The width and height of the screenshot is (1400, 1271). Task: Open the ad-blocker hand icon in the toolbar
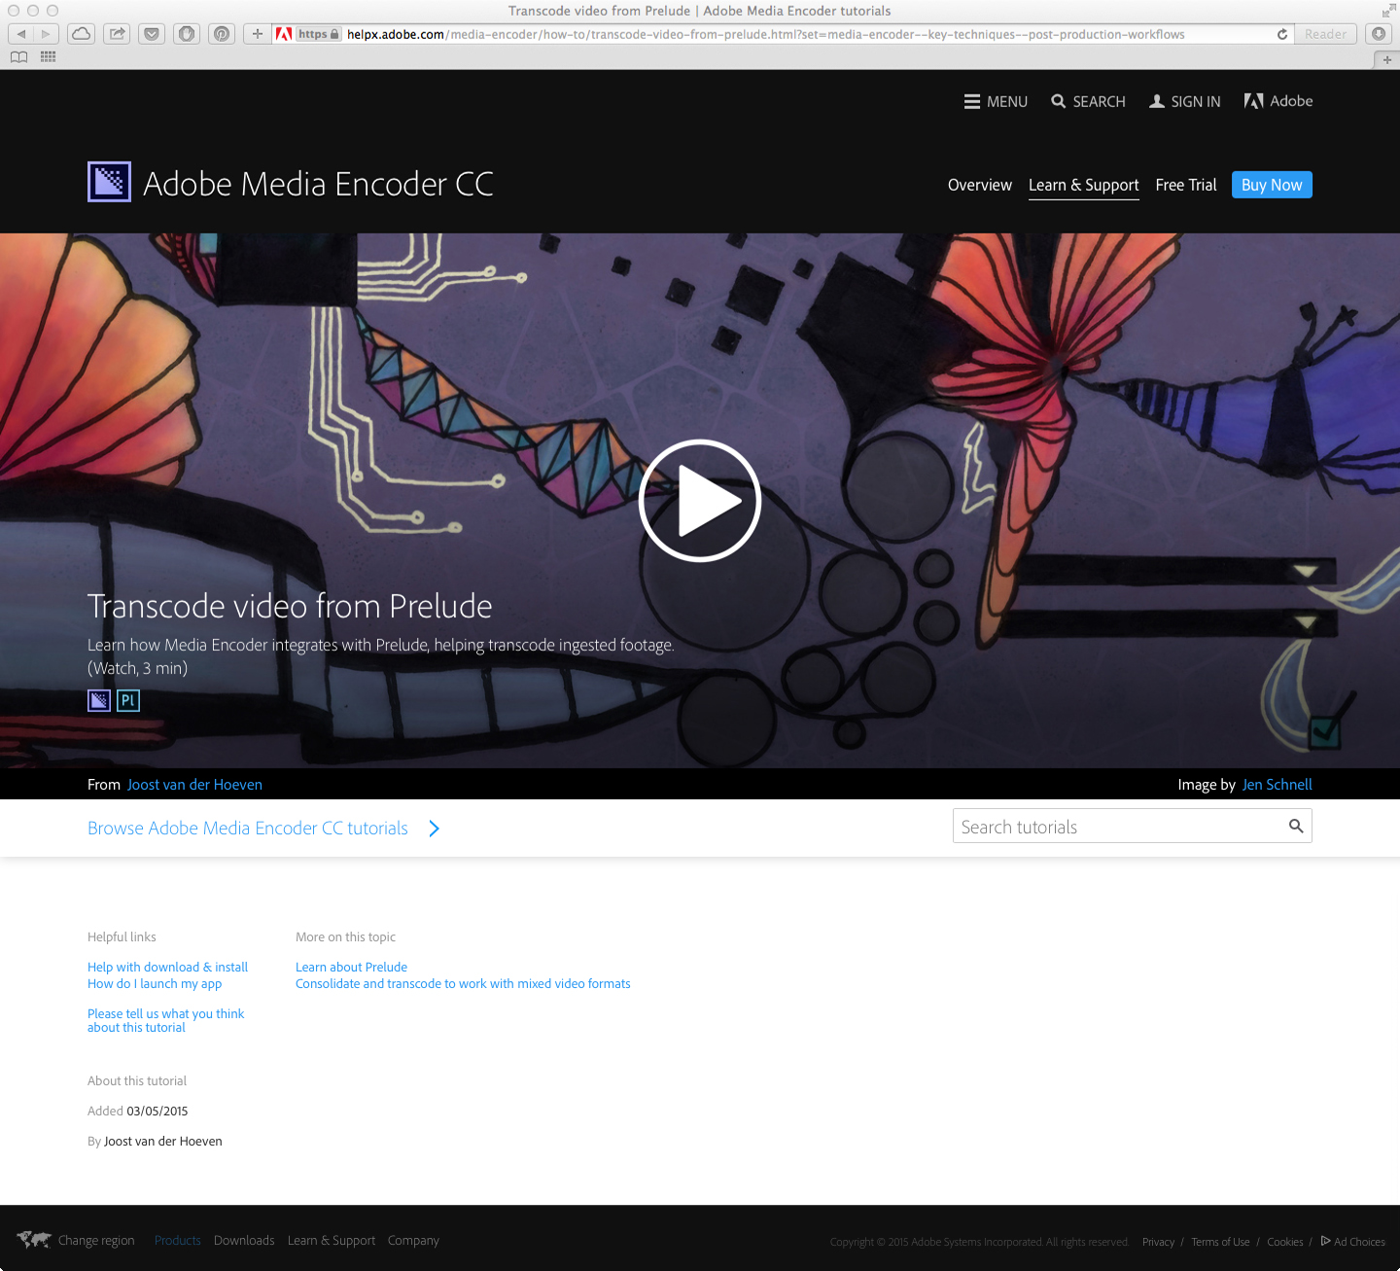tap(187, 34)
